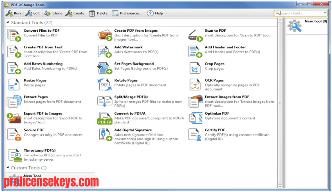
Task: Click the scrollbar down arrow
Action: (280, 186)
